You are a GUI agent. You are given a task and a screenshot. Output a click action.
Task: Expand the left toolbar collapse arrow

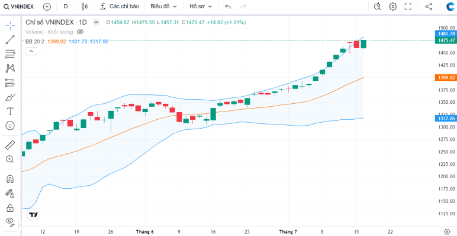tap(20, 225)
